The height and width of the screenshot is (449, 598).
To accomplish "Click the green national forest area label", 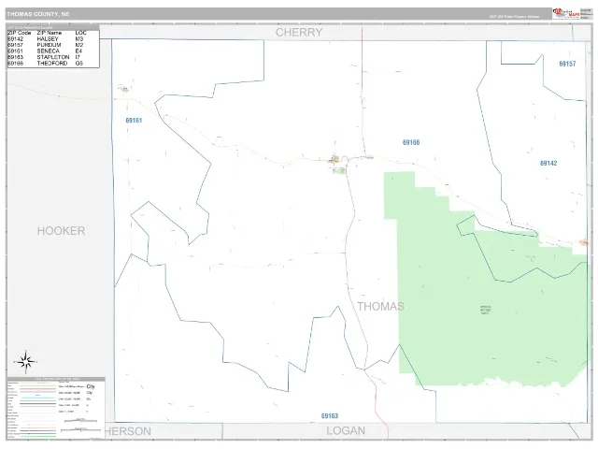I will [485, 310].
